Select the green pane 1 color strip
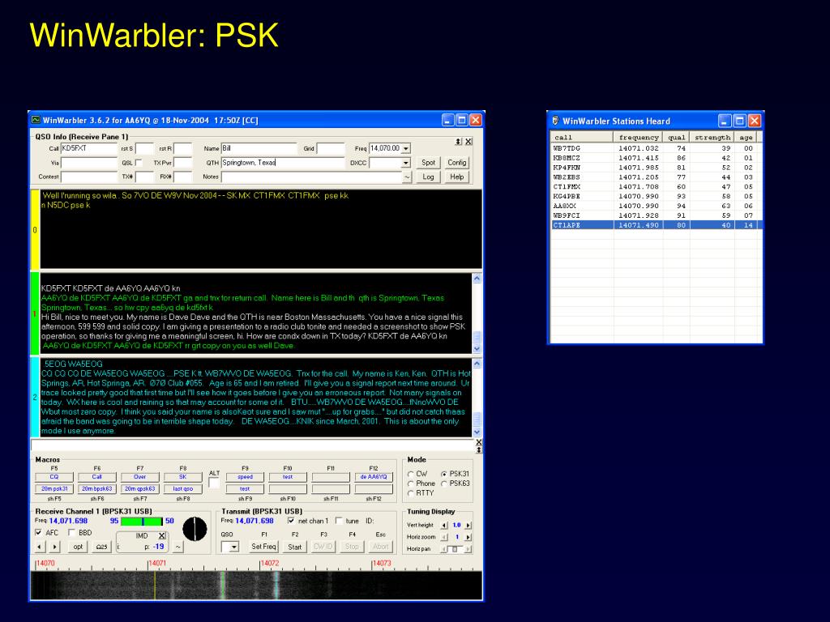 [35, 313]
